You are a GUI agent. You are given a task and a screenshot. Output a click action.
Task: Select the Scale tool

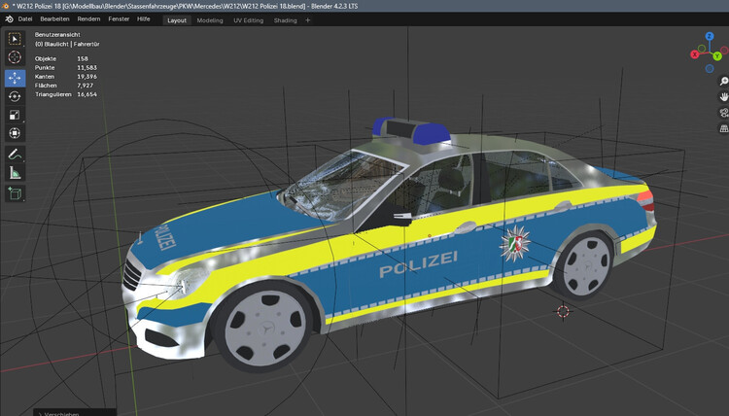tap(15, 115)
